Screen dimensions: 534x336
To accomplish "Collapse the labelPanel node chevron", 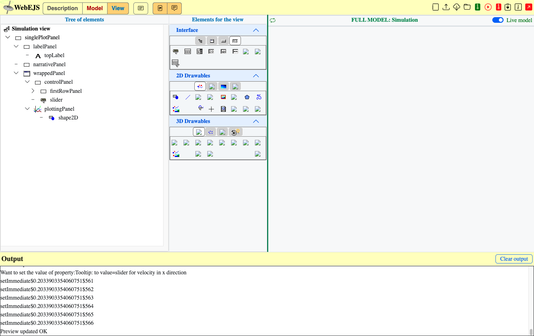I will pos(16,46).
